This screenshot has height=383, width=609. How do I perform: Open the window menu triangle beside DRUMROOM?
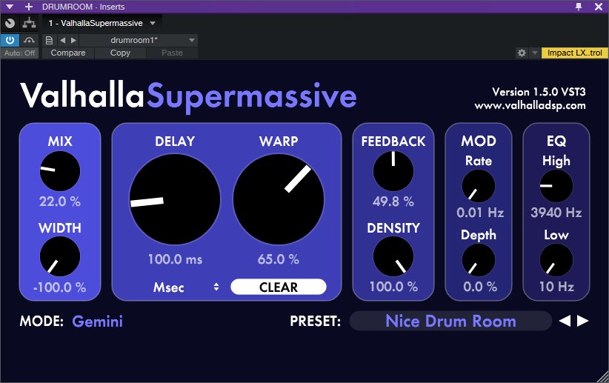[x=10, y=7]
